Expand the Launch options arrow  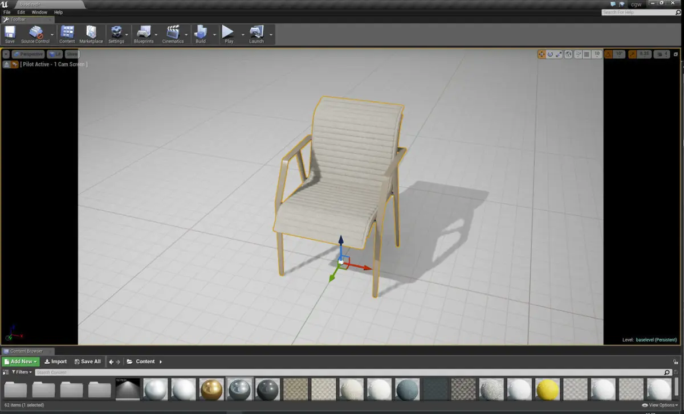click(271, 34)
